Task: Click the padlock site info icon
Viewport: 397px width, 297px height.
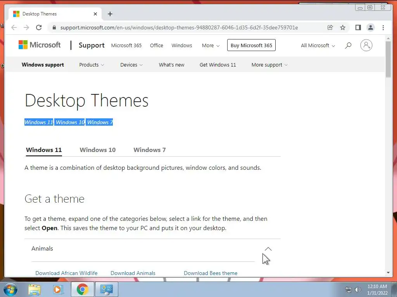Action: (x=54, y=27)
